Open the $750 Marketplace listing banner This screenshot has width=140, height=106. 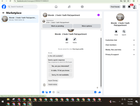(x=72, y=22)
